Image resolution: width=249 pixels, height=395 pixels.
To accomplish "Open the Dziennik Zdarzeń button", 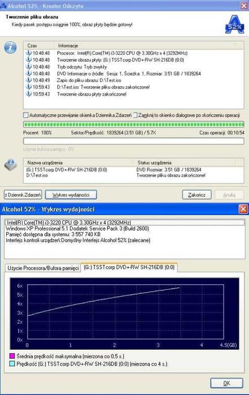I will 23,195.
